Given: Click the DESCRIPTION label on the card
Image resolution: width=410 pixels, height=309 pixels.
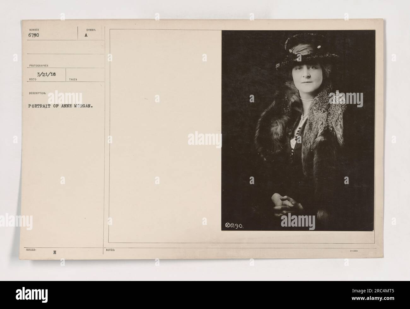Looking at the screenshot, I should click(36, 93).
